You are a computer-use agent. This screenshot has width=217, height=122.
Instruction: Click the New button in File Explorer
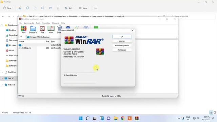[x=8, y=8]
